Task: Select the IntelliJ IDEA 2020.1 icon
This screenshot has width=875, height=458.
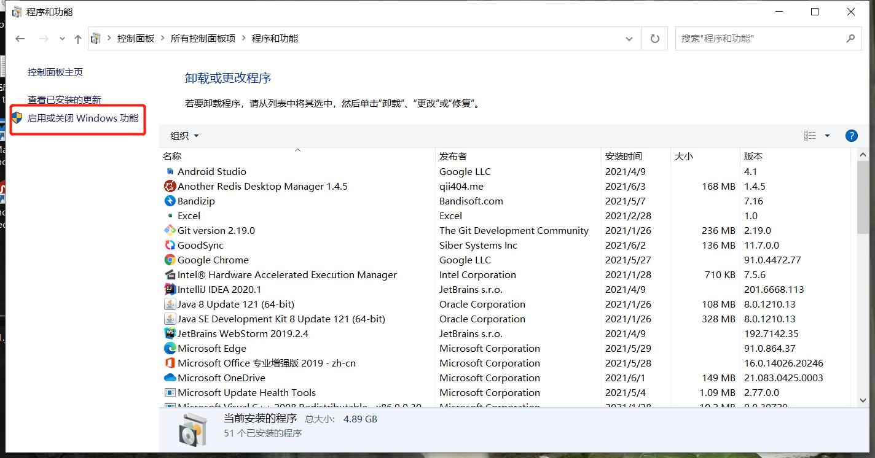Action: click(x=170, y=289)
